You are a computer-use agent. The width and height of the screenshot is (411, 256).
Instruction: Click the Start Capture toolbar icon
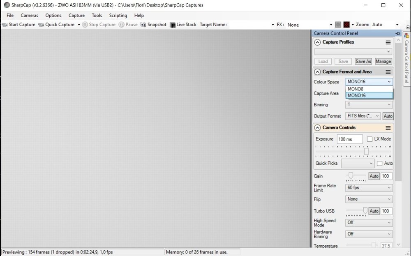tap(5, 25)
